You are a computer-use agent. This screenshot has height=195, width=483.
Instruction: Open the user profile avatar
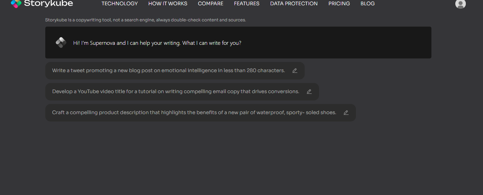coord(460,4)
